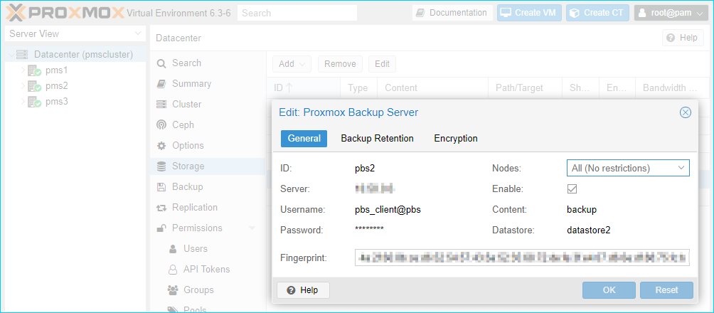
Task: Open the Documentation link
Action: coord(452,13)
